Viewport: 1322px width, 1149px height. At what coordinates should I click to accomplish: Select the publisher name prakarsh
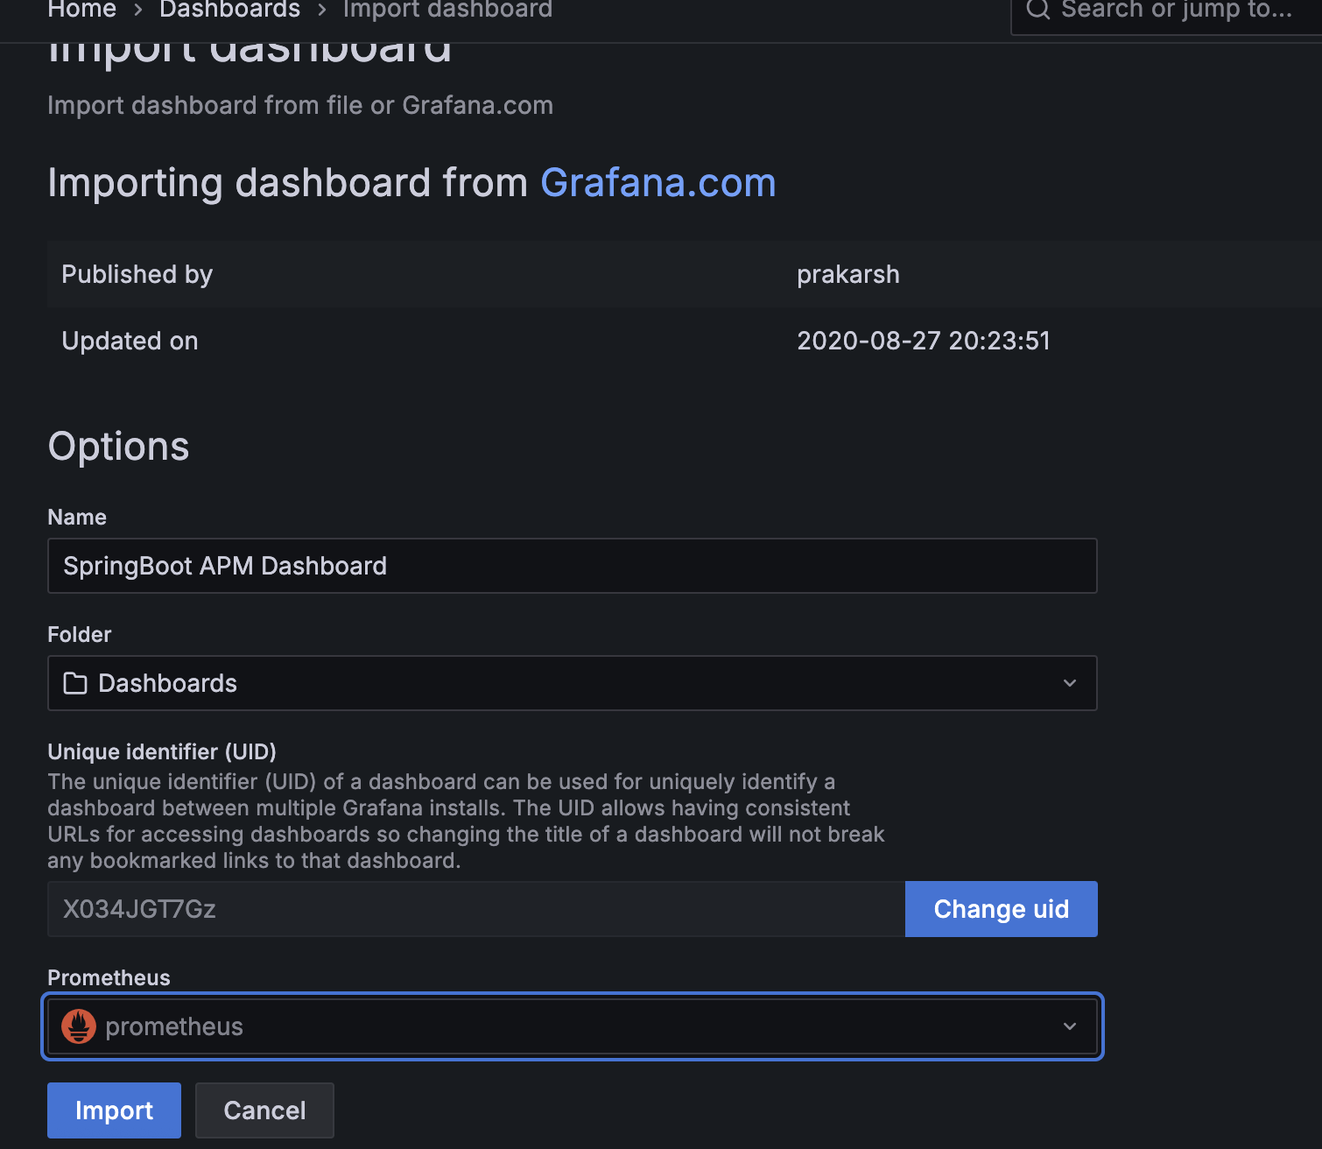click(x=847, y=274)
